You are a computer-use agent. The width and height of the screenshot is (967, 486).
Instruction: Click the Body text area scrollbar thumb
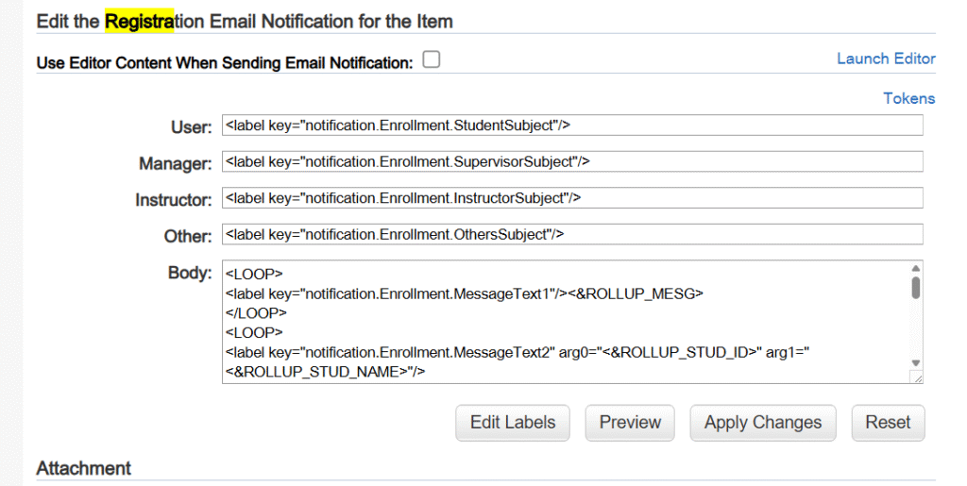pyautogui.click(x=915, y=287)
